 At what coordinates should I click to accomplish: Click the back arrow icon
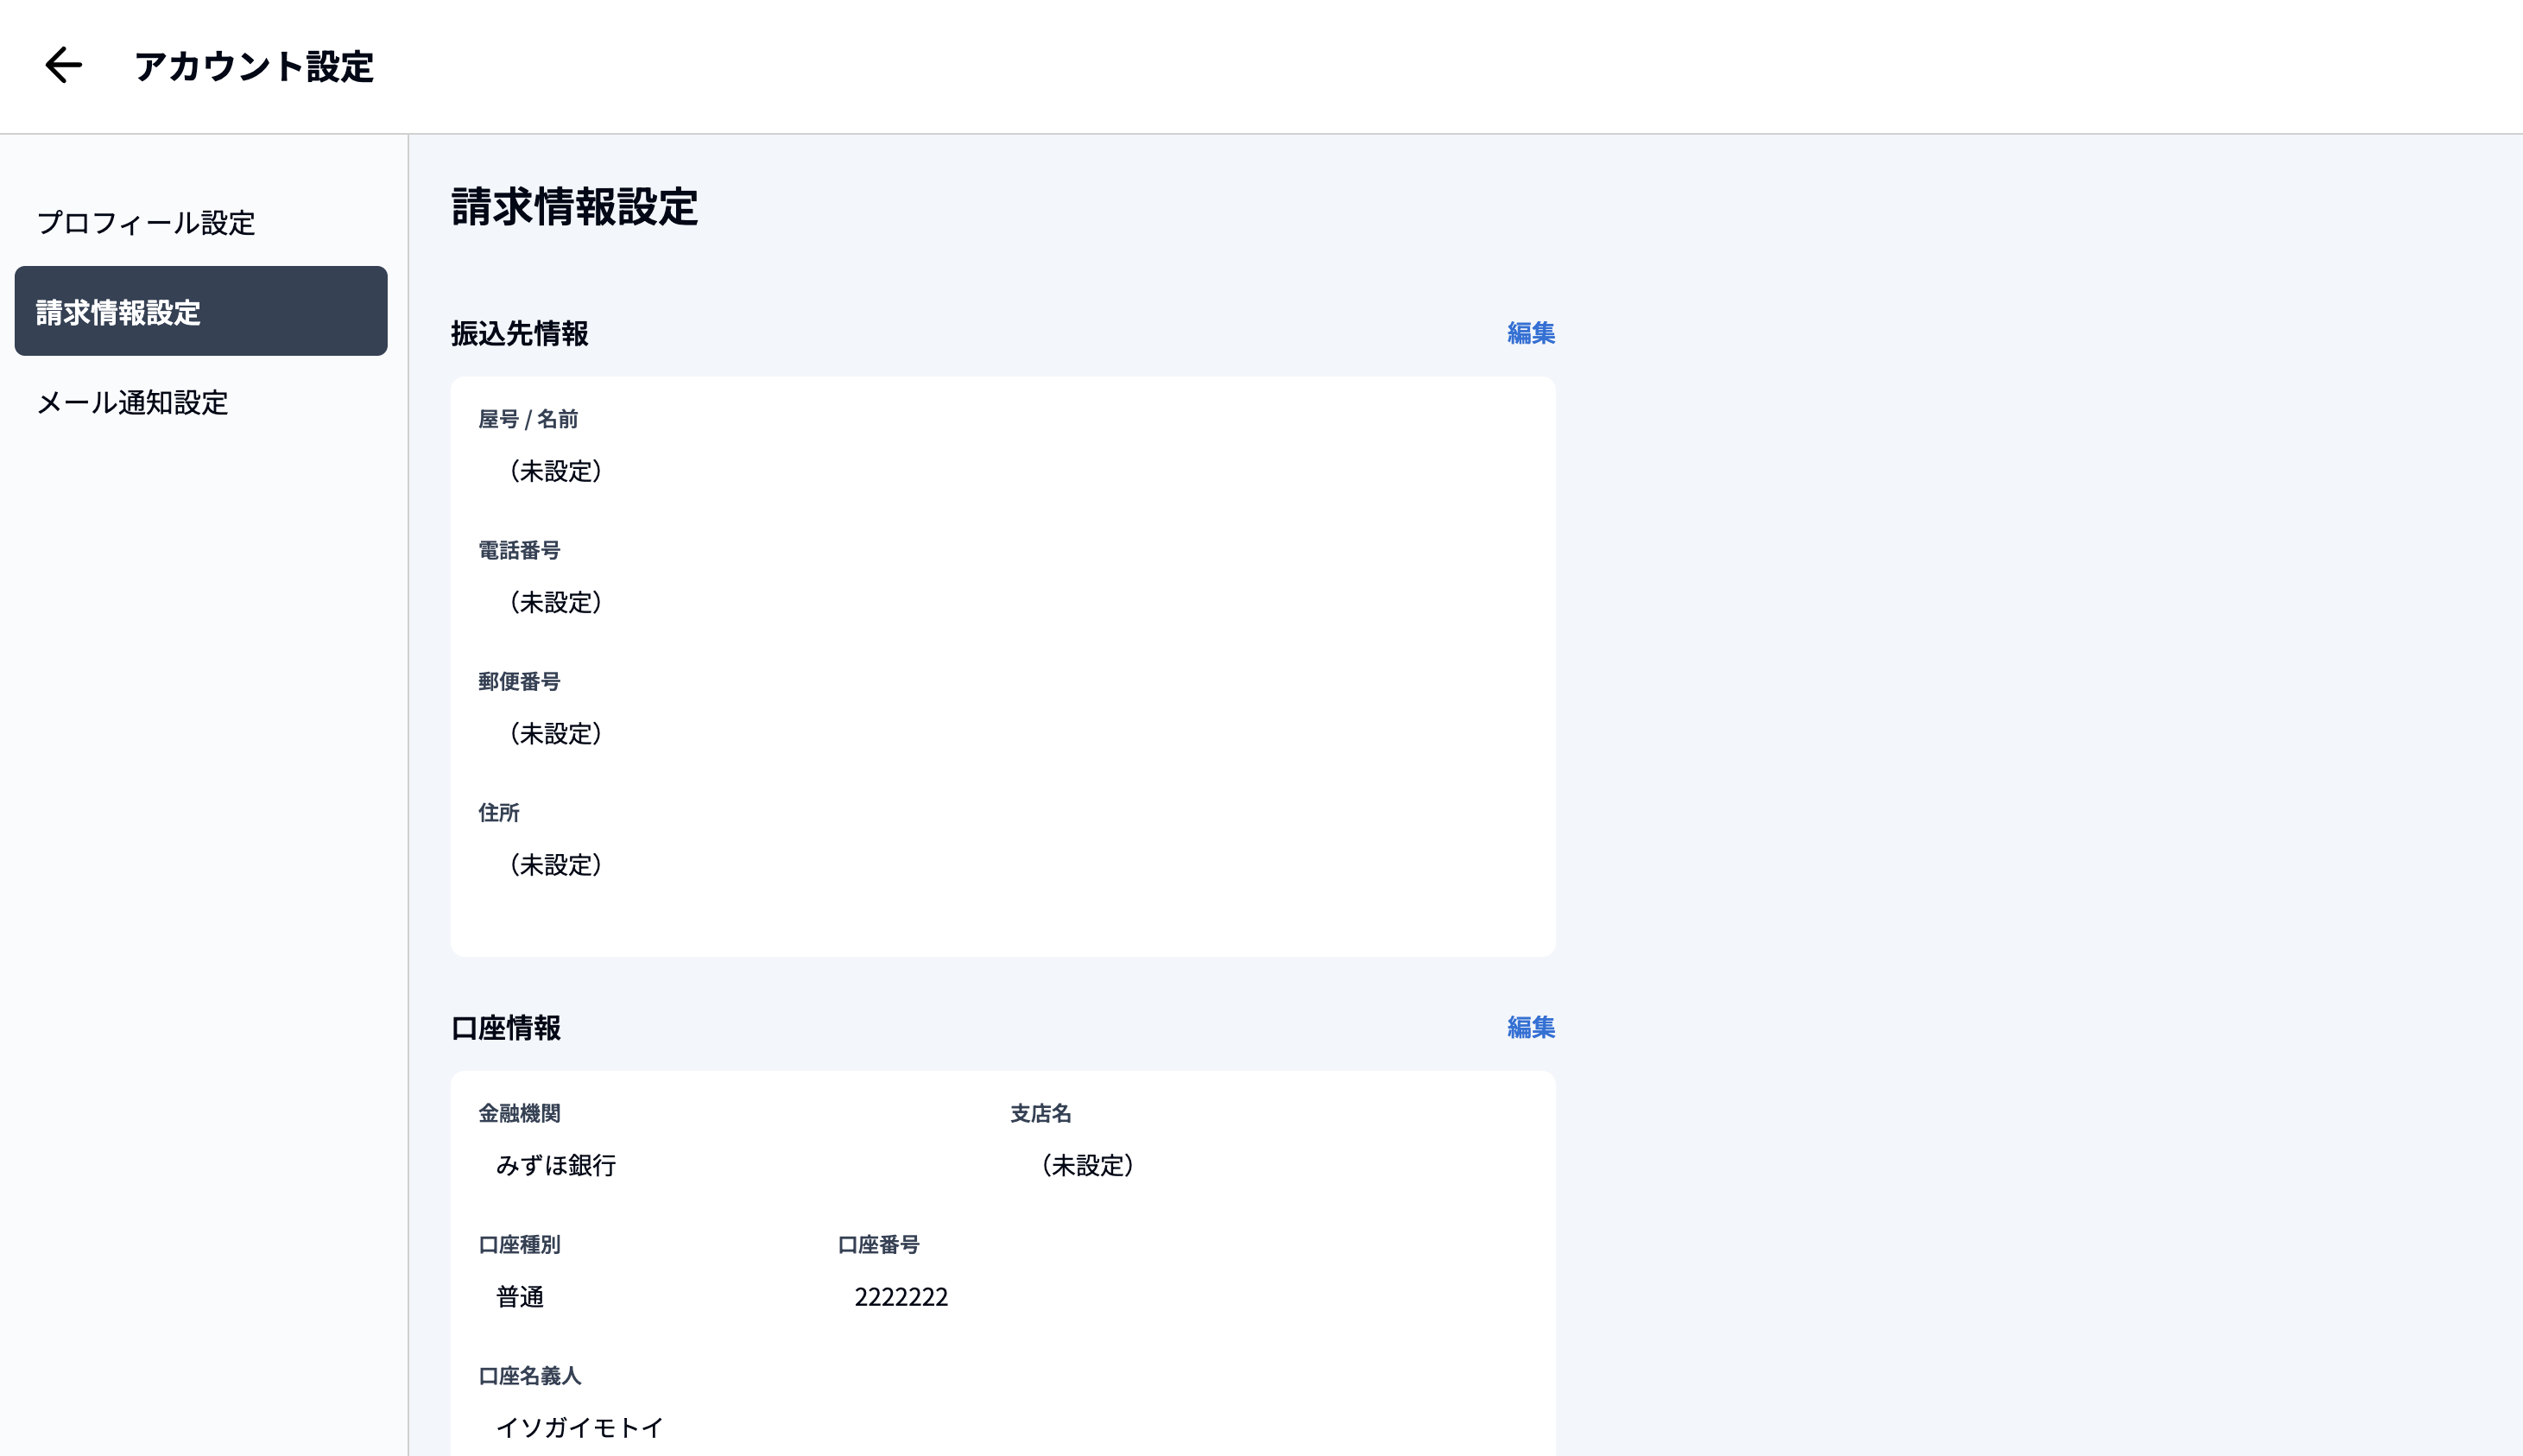pos(63,66)
